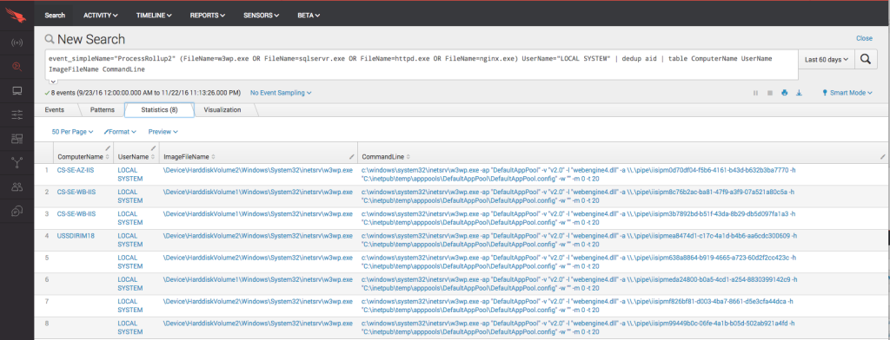The width and height of the screenshot is (890, 340).
Task: Print the search results
Action: (785, 93)
